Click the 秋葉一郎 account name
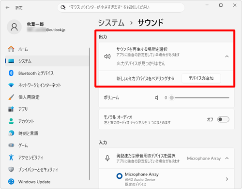242x189 pixels. 35,24
